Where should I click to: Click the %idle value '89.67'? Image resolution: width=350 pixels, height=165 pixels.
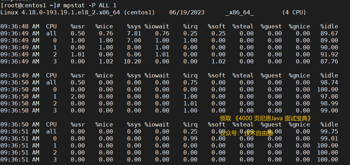click(x=329, y=34)
